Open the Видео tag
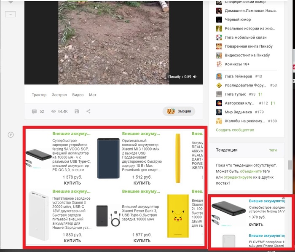The image size is (295, 252). tap(78, 95)
